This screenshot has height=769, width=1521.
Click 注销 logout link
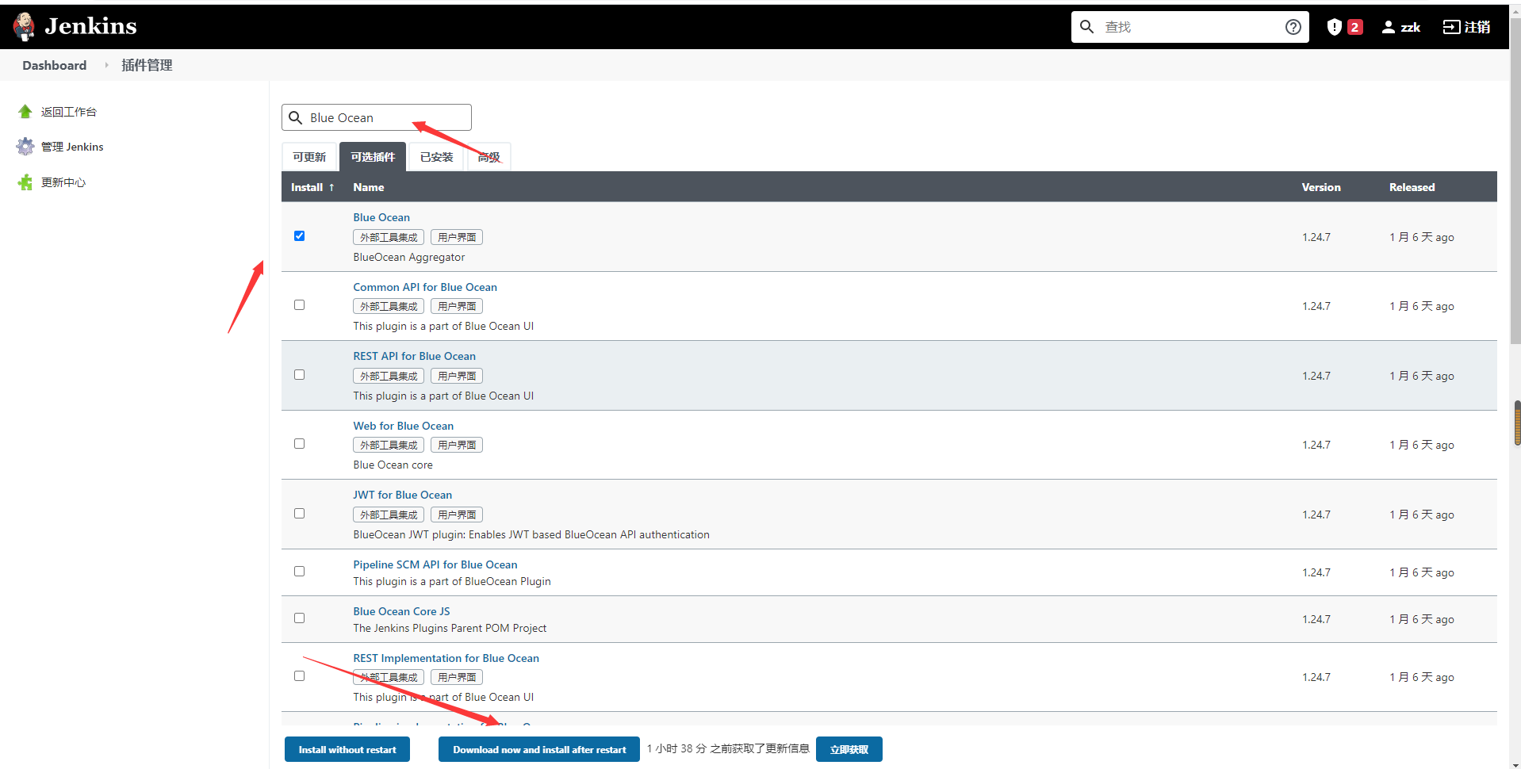tap(1477, 27)
